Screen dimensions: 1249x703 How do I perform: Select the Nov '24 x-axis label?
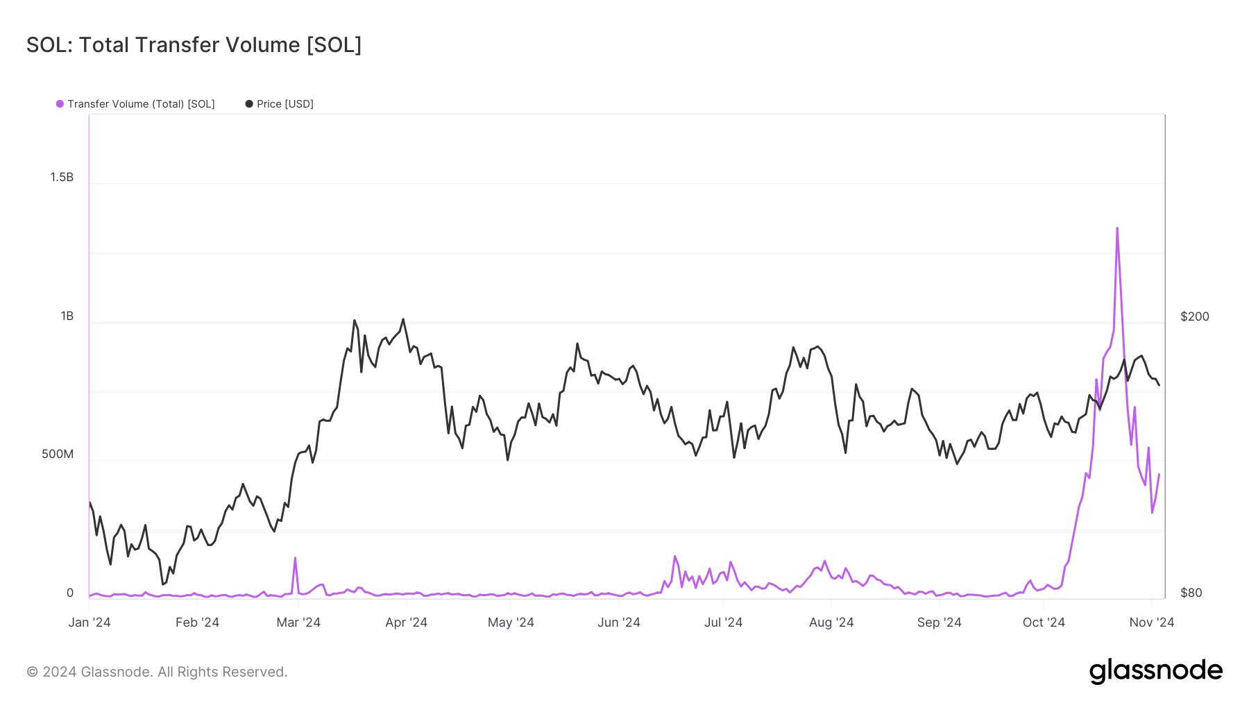click(1151, 622)
